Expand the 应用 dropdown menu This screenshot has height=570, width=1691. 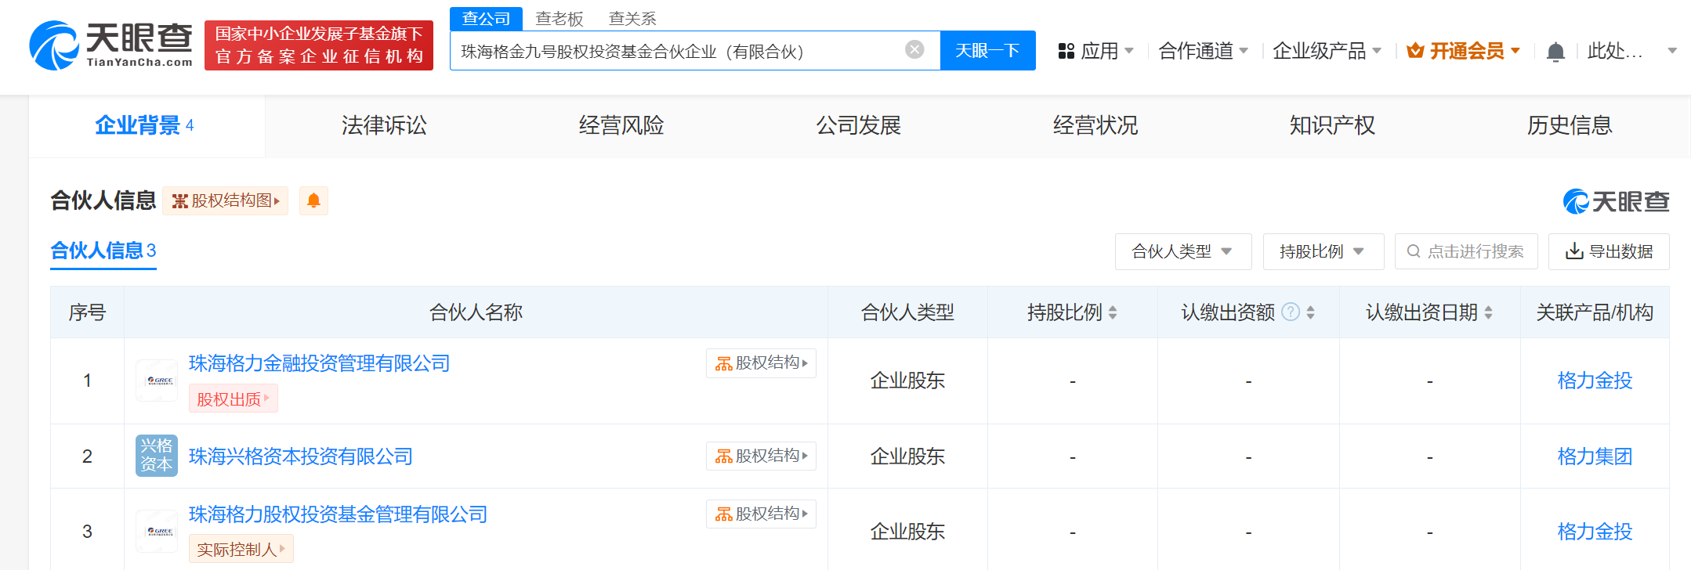[x=1095, y=51]
